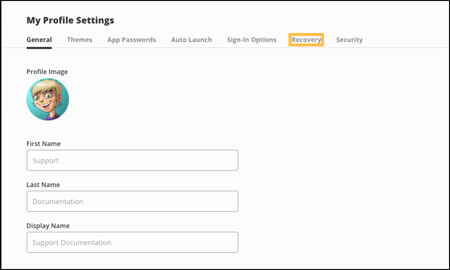The image size is (450, 270).
Task: Click the dark underline beneath General tab
Action: [x=39, y=47]
